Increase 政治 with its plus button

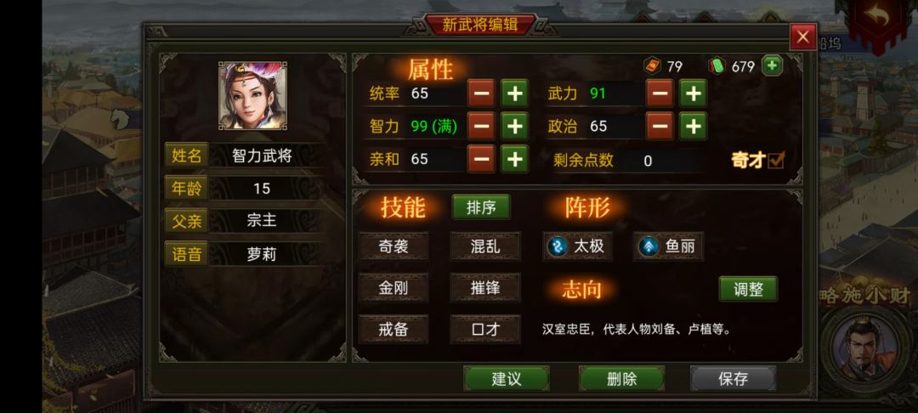[693, 127]
